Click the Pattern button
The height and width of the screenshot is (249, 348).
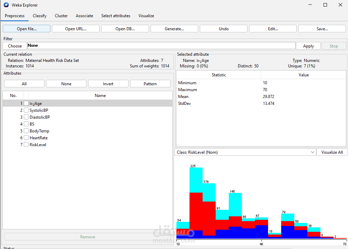pyautogui.click(x=150, y=84)
